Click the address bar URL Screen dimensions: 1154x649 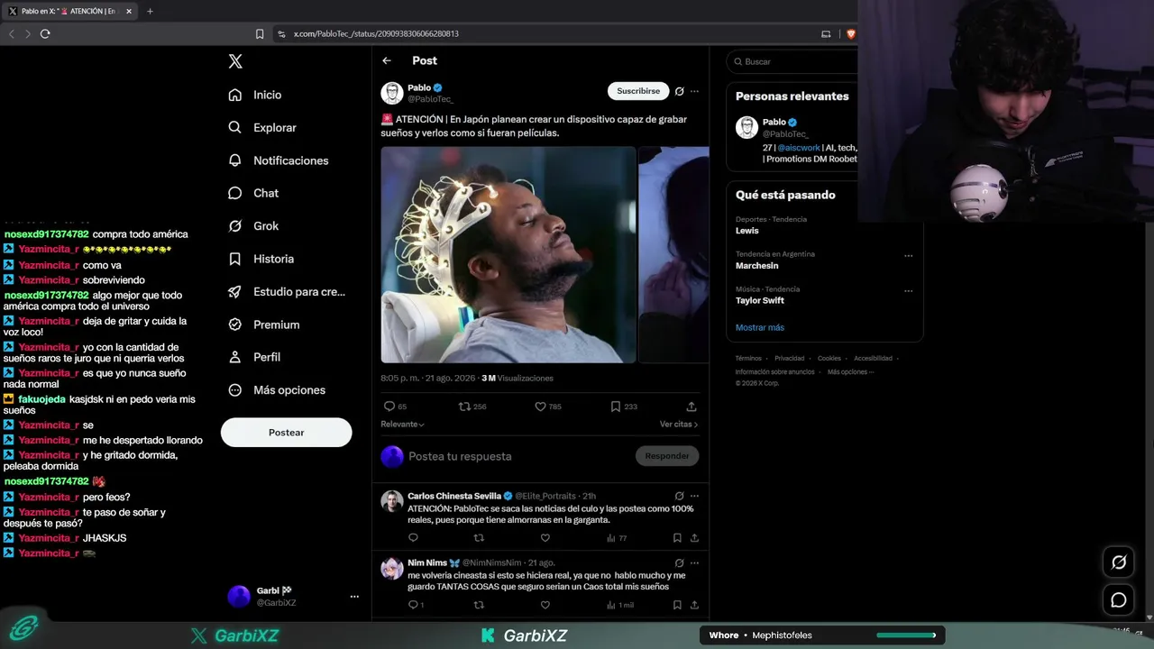[x=376, y=33]
